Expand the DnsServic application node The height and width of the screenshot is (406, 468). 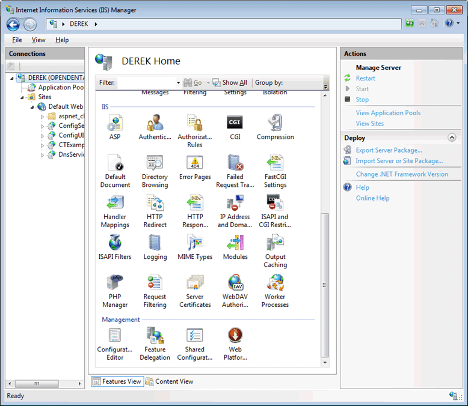[x=42, y=155]
